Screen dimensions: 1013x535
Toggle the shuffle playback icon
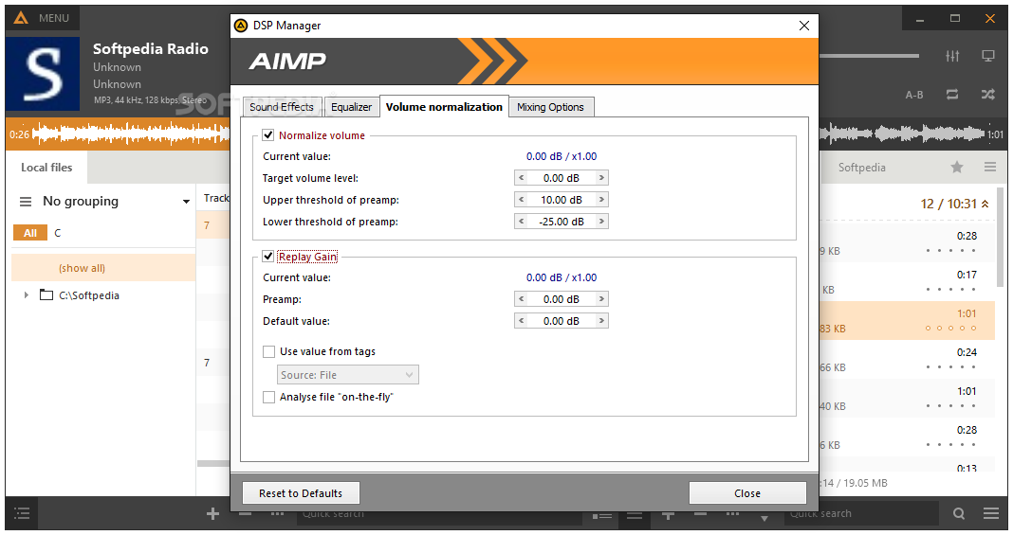(987, 95)
